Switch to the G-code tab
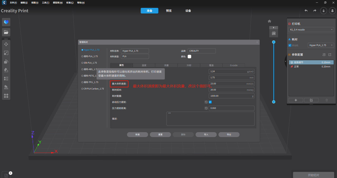337x178 pixels. 234,65
